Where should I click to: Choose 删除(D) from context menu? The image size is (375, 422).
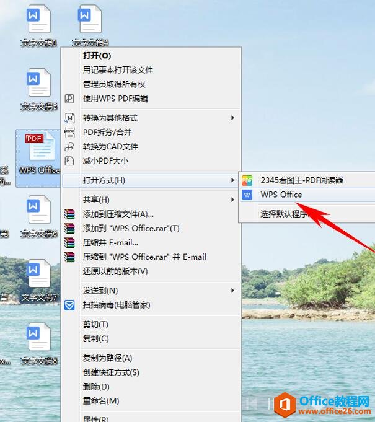pyautogui.click(x=151, y=387)
